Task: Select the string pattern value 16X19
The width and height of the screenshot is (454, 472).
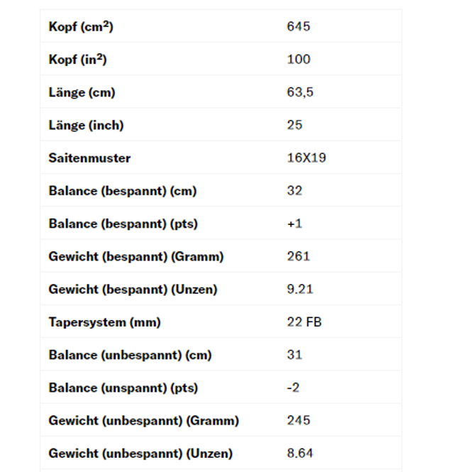Action: (x=306, y=158)
